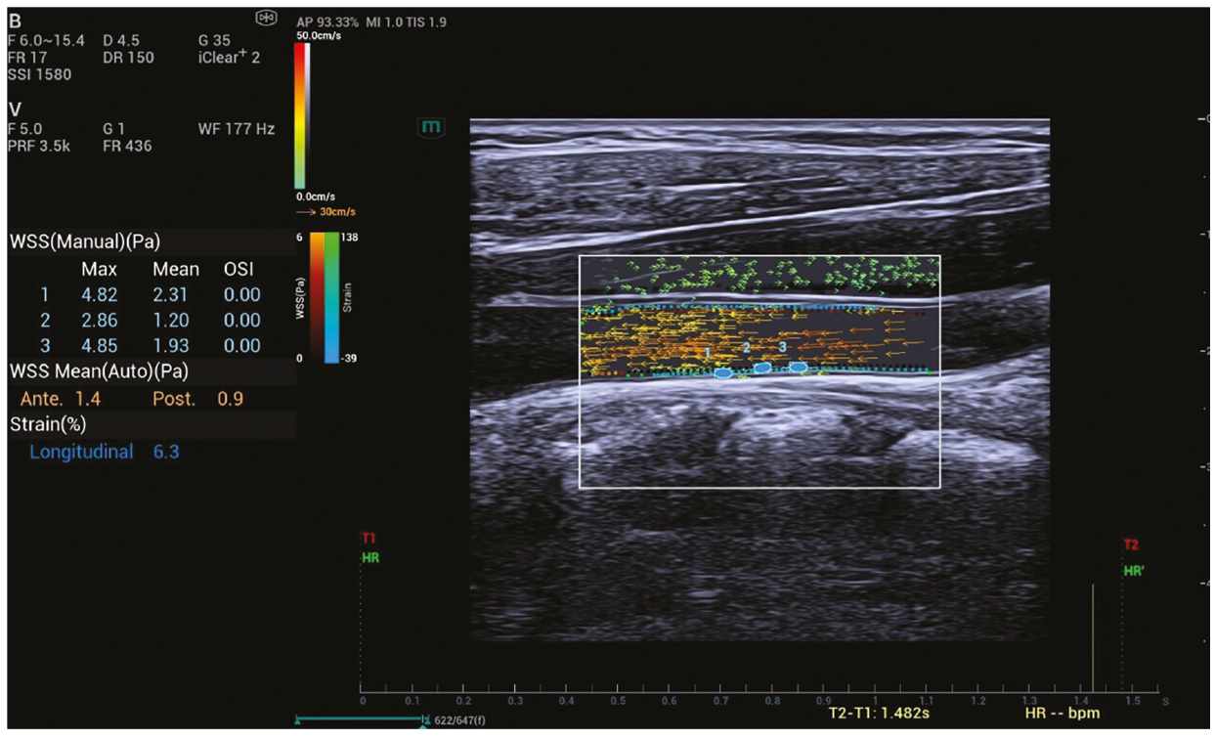
Task: Click the OSI value 0.00 in row 2
Action: (242, 320)
